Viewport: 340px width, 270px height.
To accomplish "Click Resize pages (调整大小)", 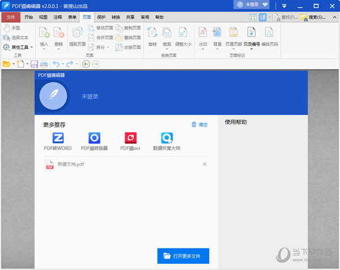I will [183, 37].
